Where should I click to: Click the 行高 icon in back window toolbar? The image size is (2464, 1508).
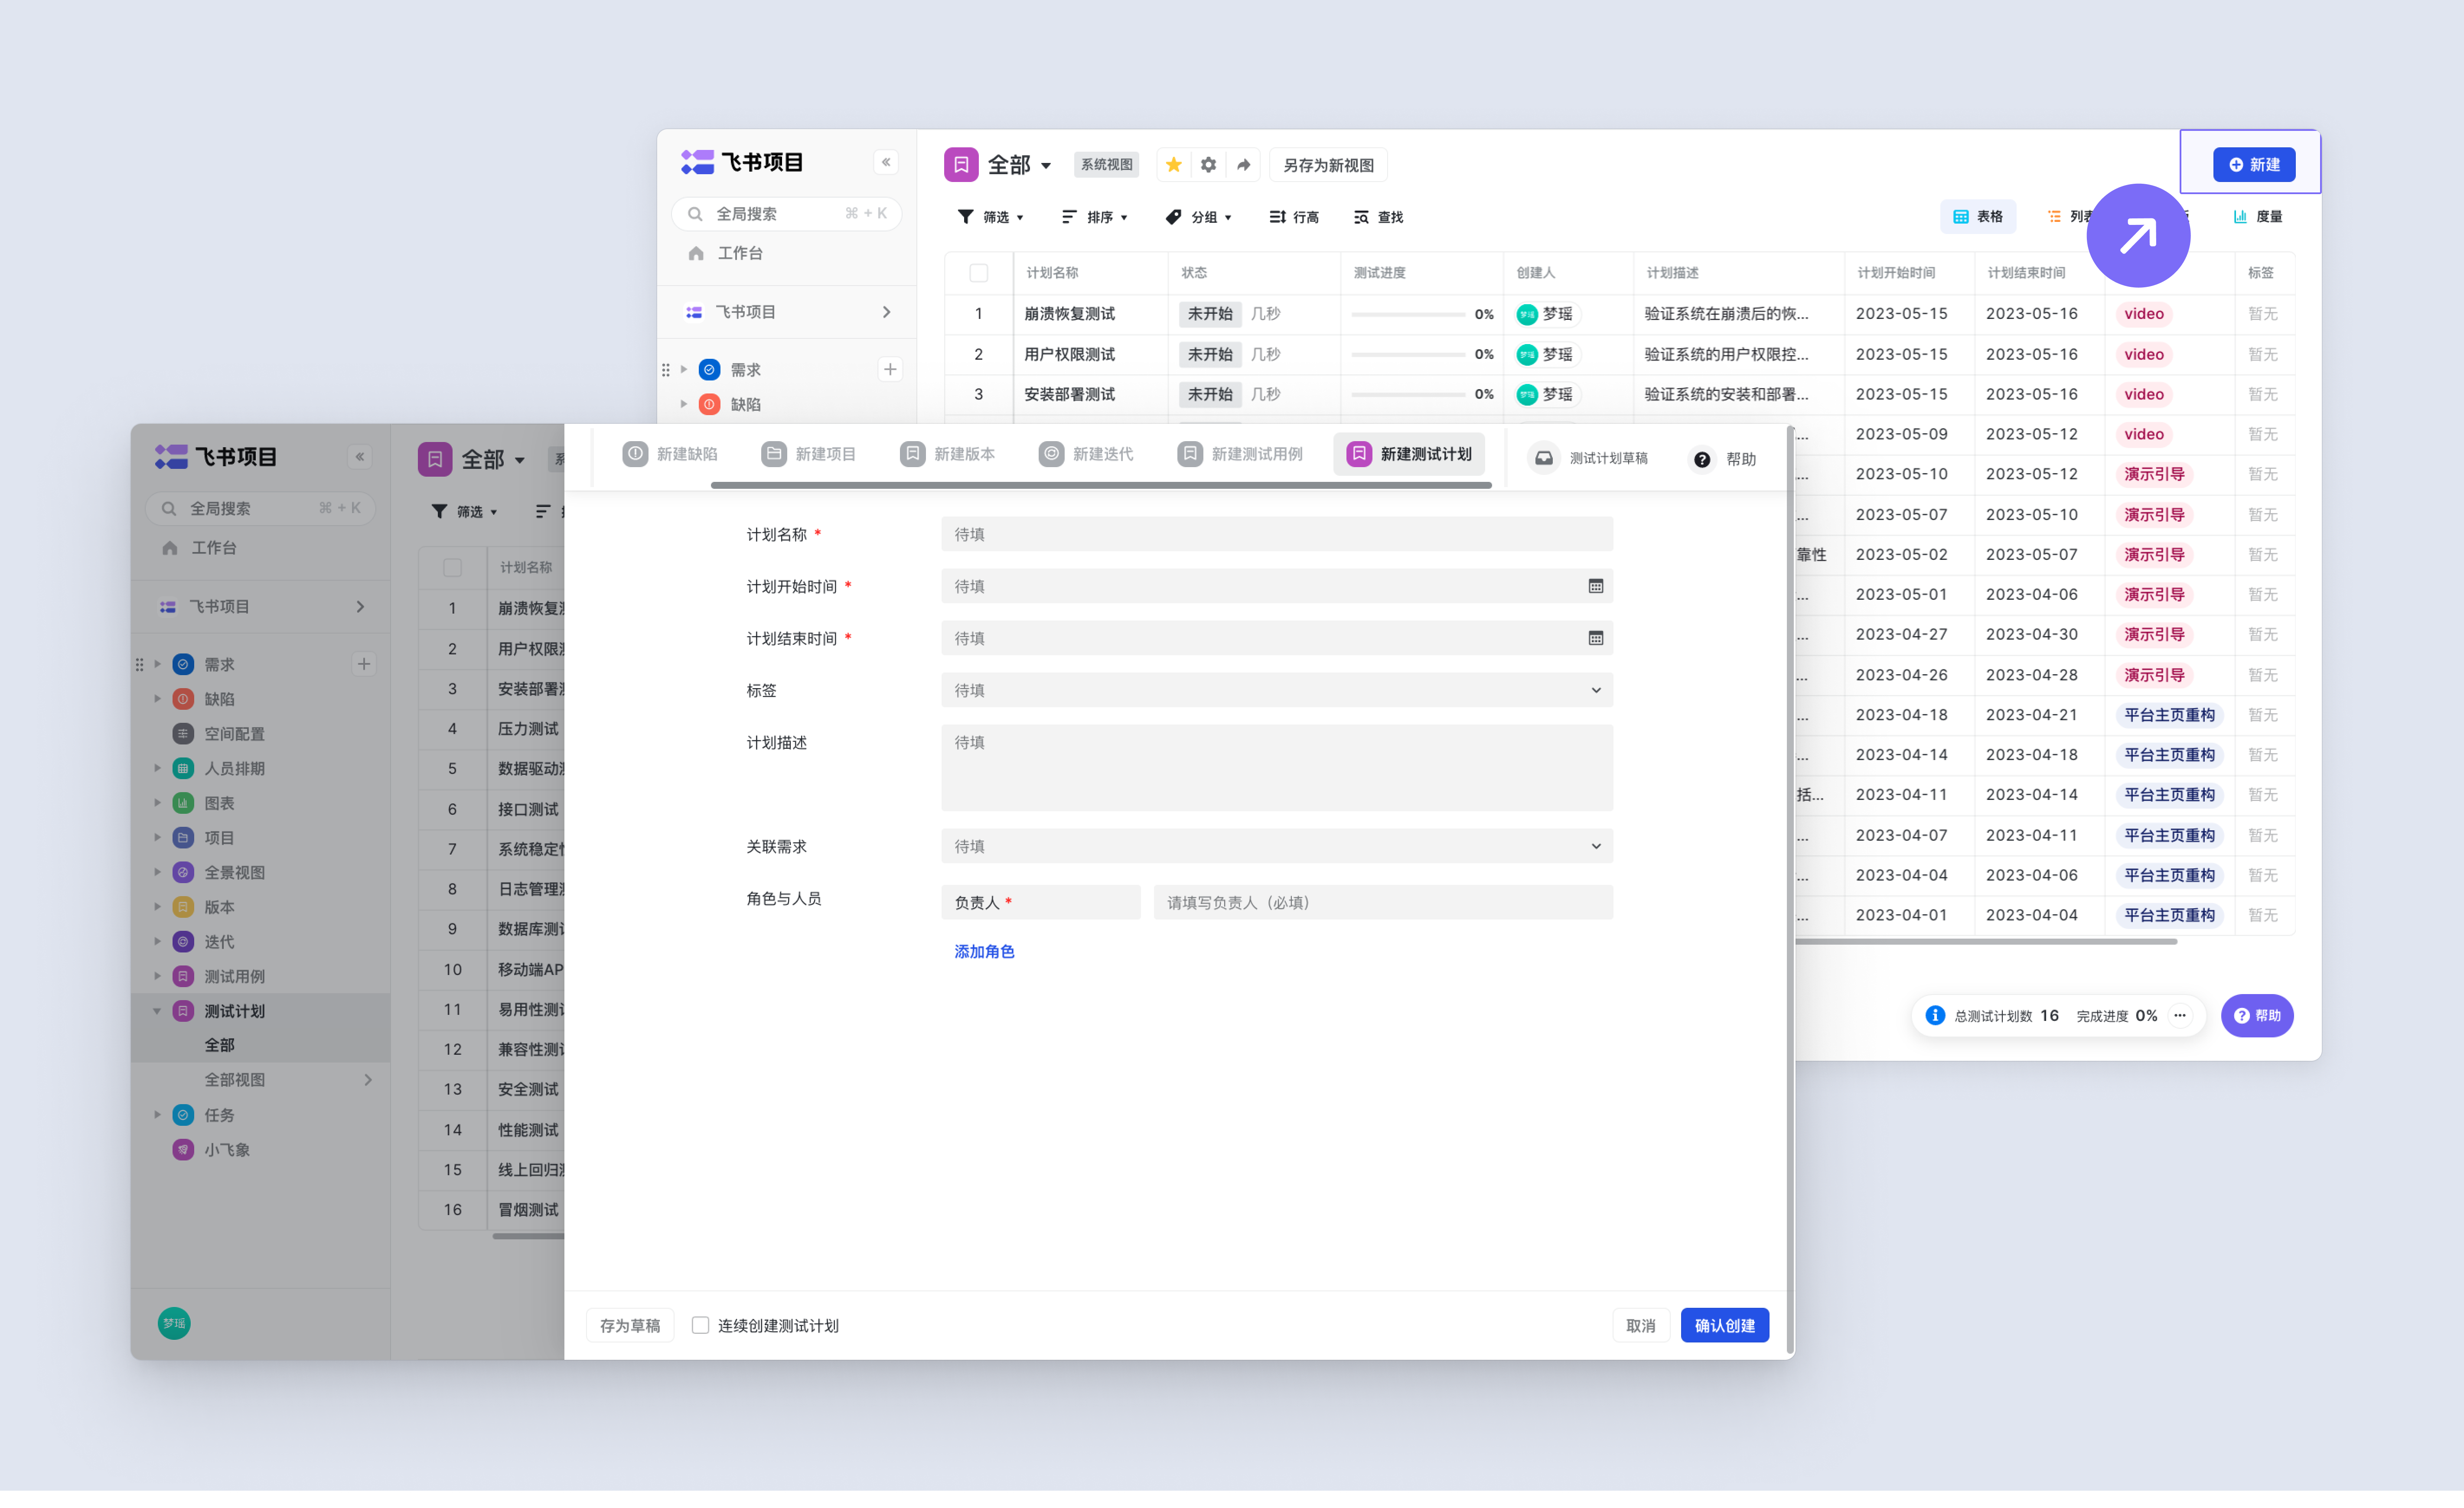(1277, 217)
